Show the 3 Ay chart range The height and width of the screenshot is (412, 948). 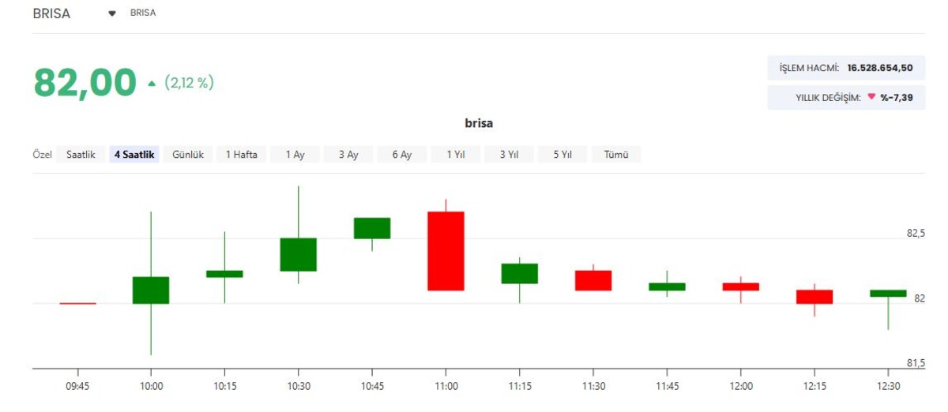coord(348,155)
